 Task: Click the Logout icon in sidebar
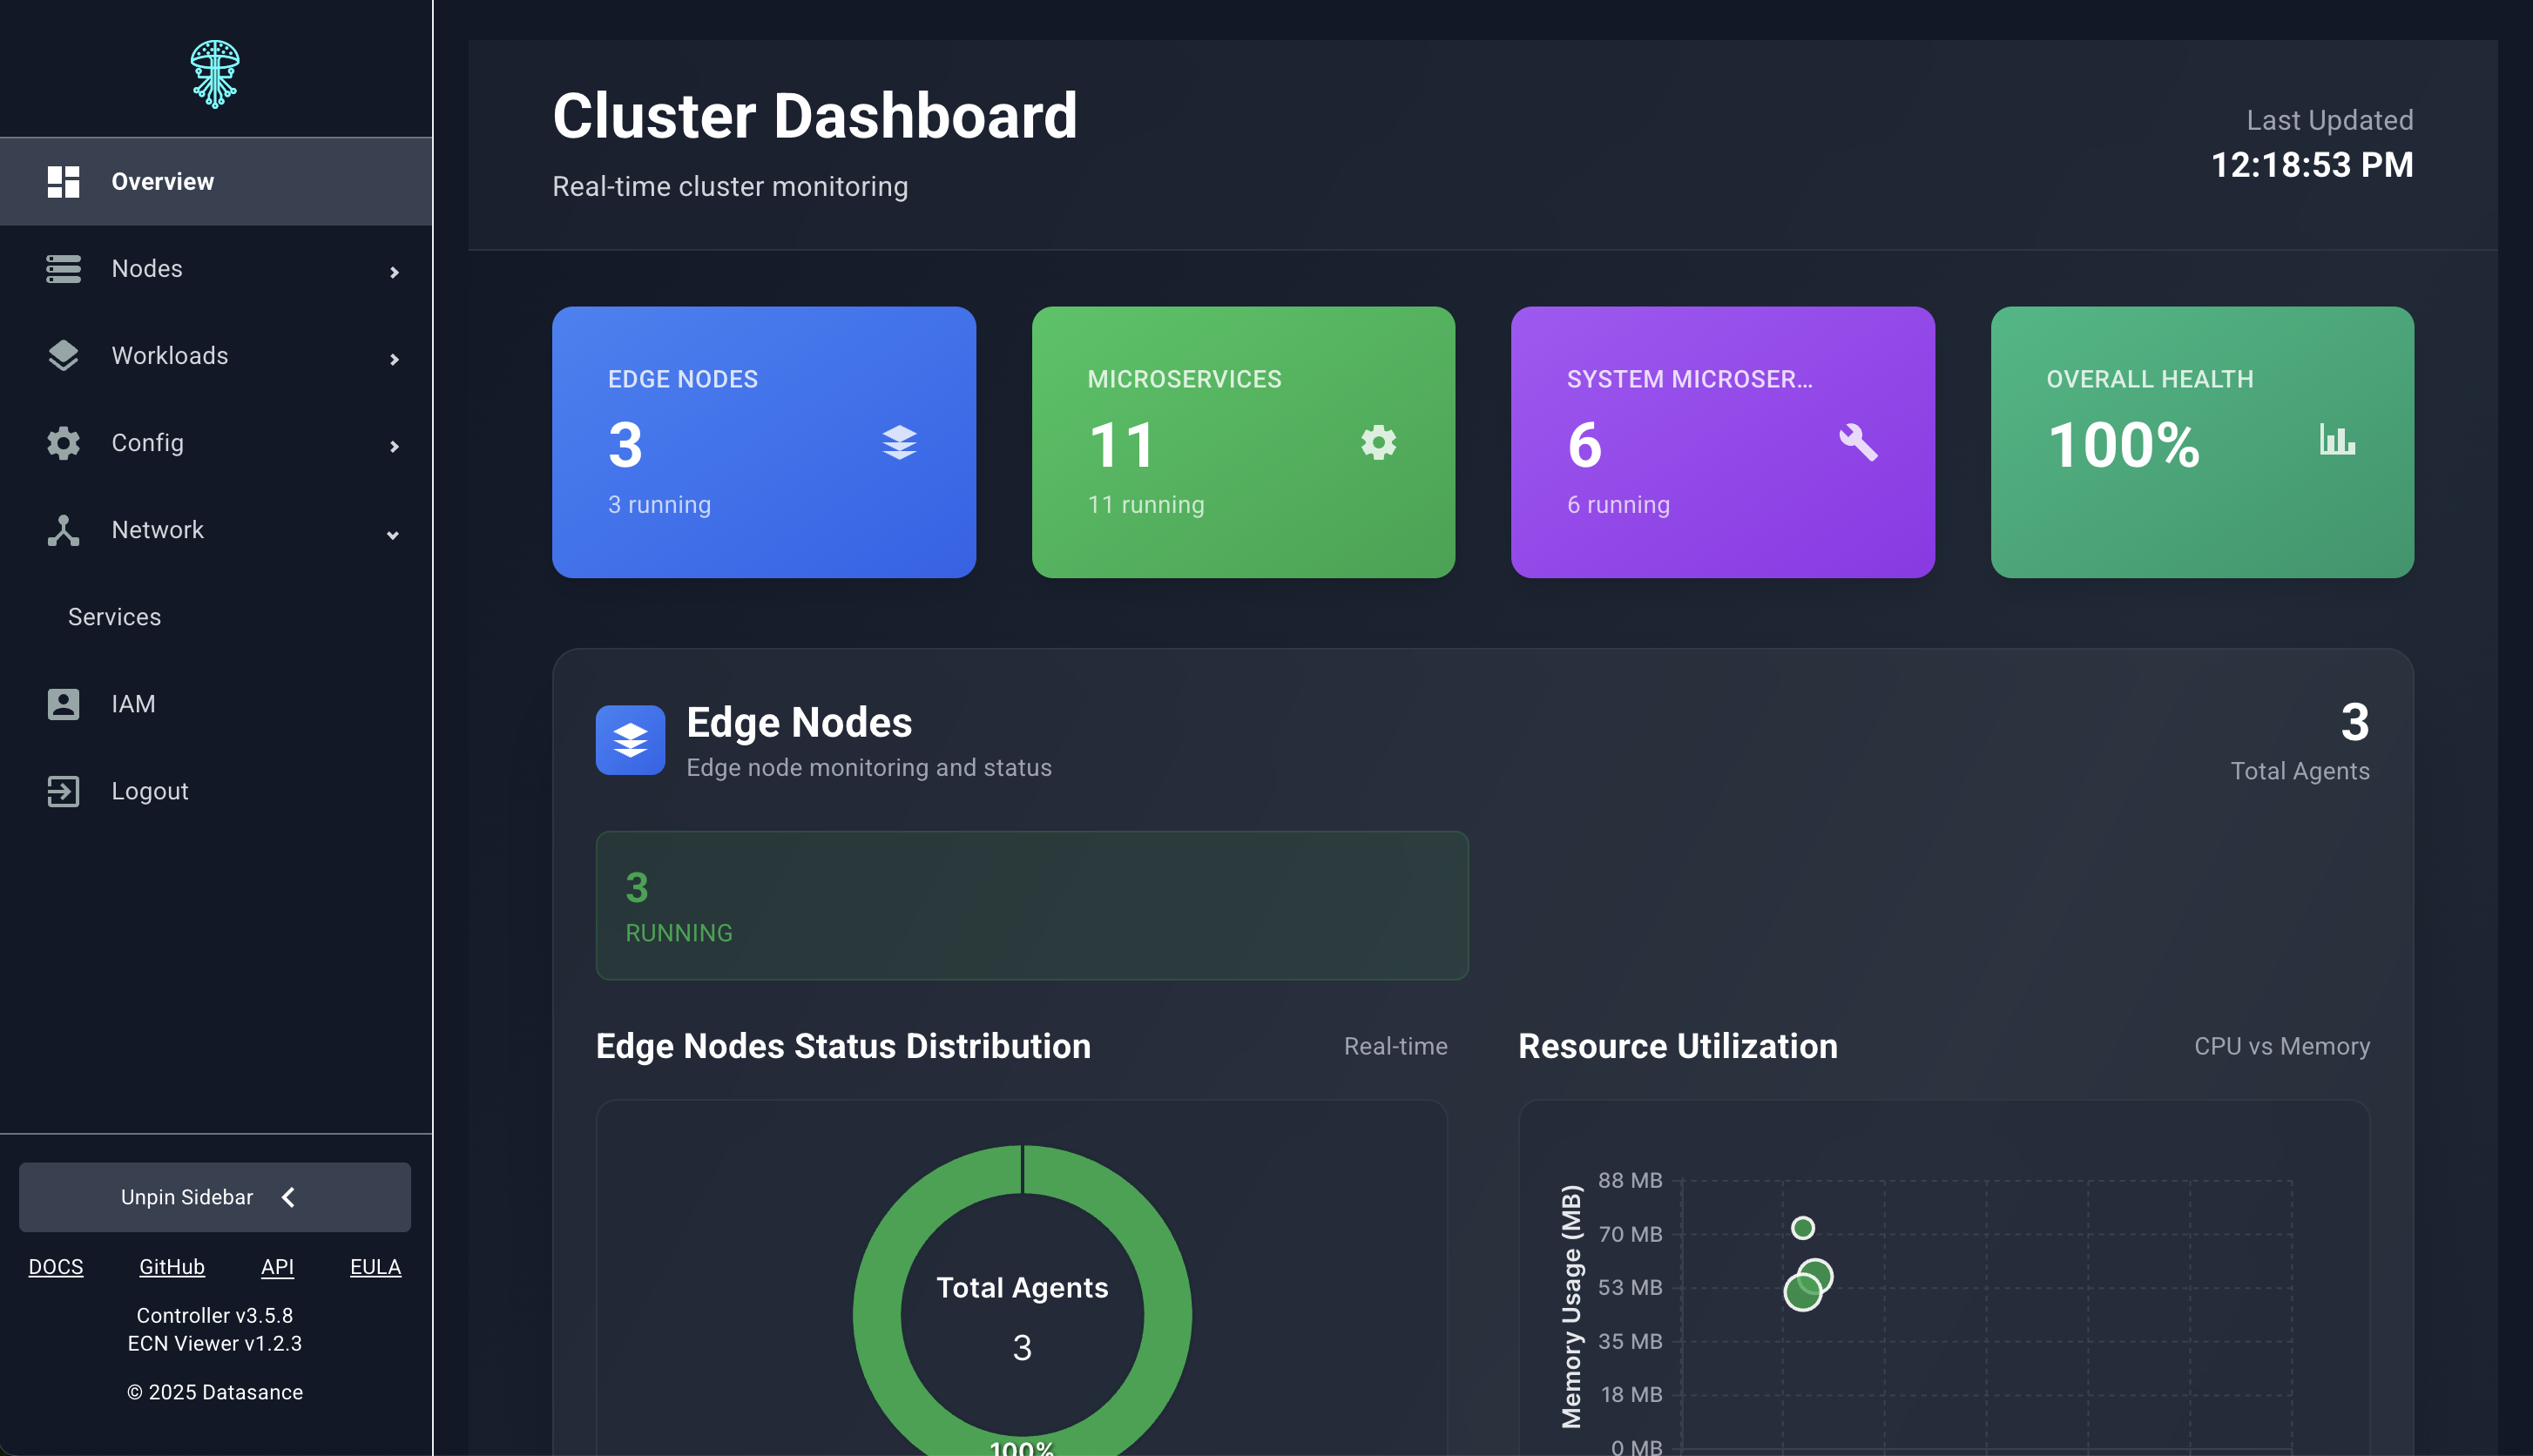64,791
